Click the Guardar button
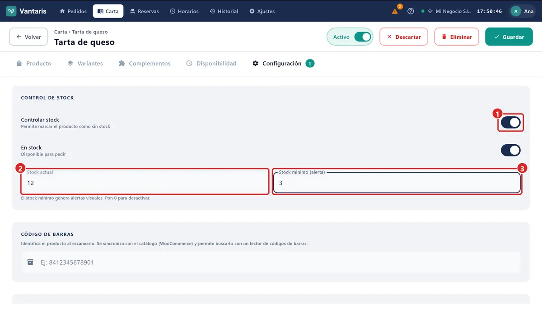 pyautogui.click(x=509, y=37)
